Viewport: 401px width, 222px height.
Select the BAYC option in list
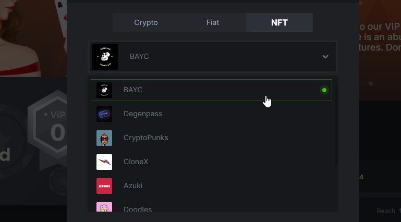point(133,90)
